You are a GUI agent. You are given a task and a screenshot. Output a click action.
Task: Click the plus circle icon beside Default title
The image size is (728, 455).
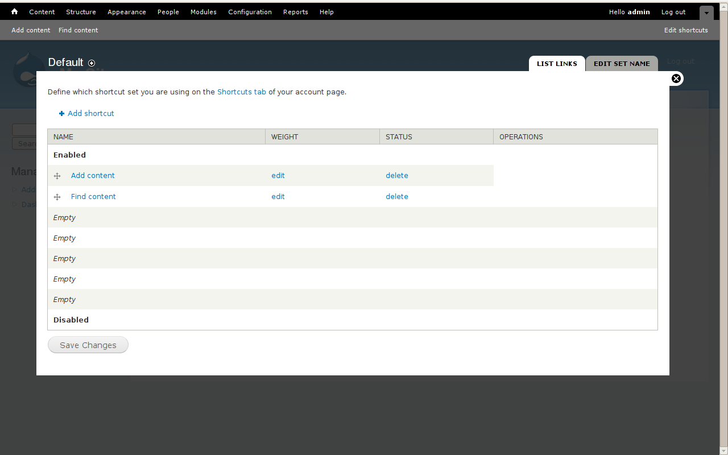click(92, 63)
